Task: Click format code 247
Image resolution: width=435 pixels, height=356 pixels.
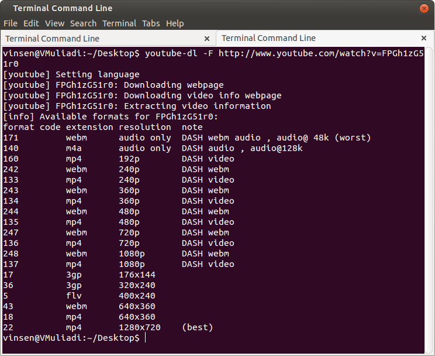Action: pos(11,233)
